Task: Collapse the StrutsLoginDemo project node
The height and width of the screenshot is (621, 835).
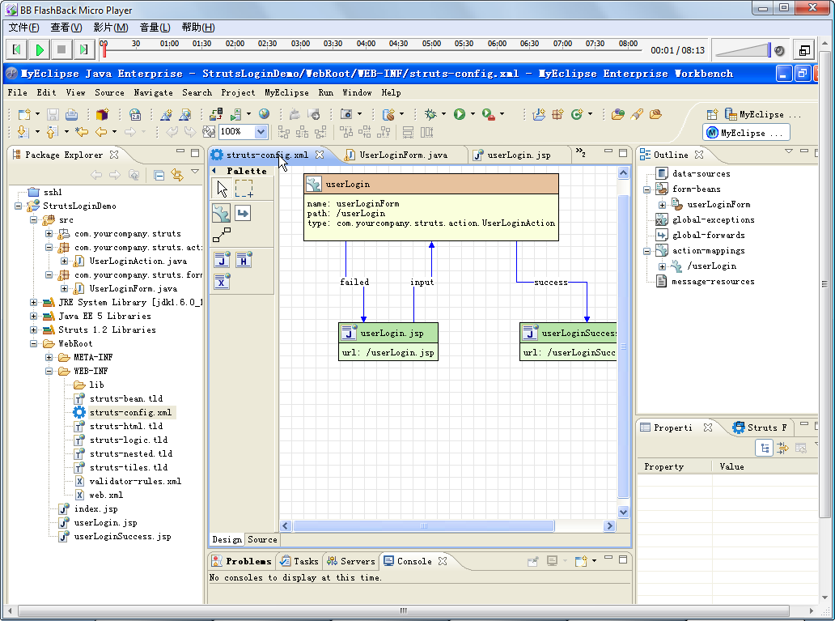Action: 18,206
